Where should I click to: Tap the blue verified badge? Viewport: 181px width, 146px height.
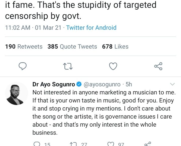click(x=79, y=84)
